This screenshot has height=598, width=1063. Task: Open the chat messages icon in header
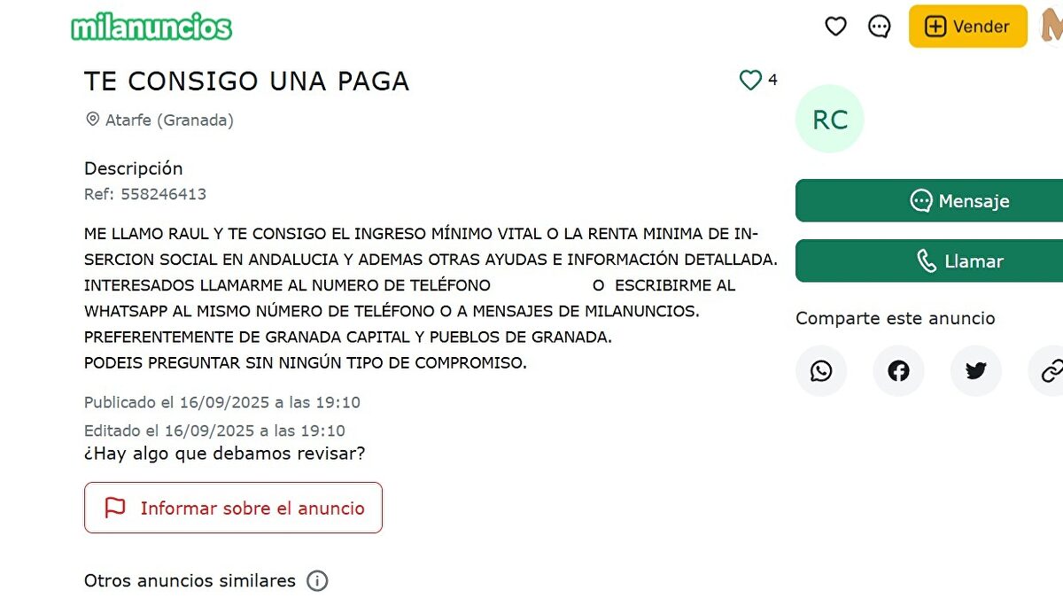tap(879, 27)
